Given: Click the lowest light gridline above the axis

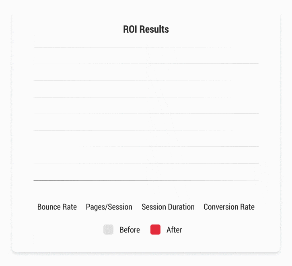Looking at the screenshot, I should point(146,164).
